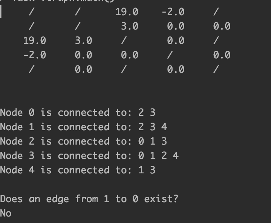Click the -2.0 value in first matrix row
Screen dimensions: 271x223
[173, 12]
